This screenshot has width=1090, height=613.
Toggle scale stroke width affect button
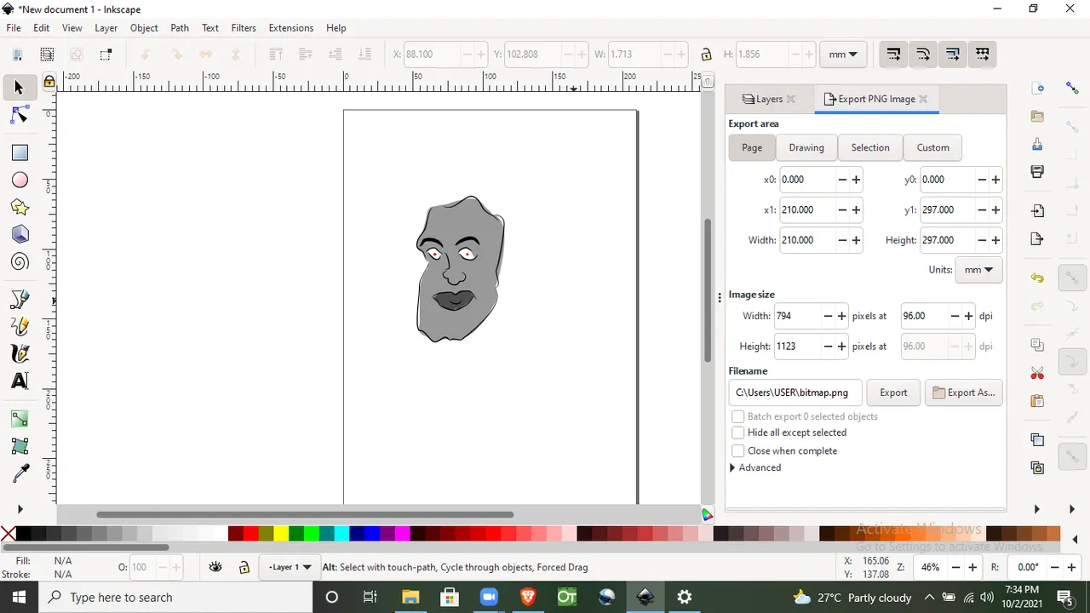pos(893,54)
